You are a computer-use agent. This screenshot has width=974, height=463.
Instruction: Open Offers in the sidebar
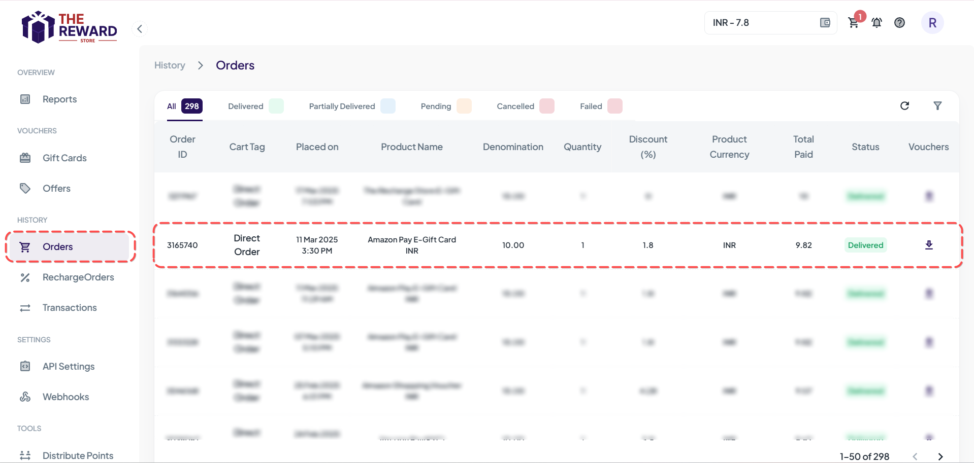click(x=56, y=189)
